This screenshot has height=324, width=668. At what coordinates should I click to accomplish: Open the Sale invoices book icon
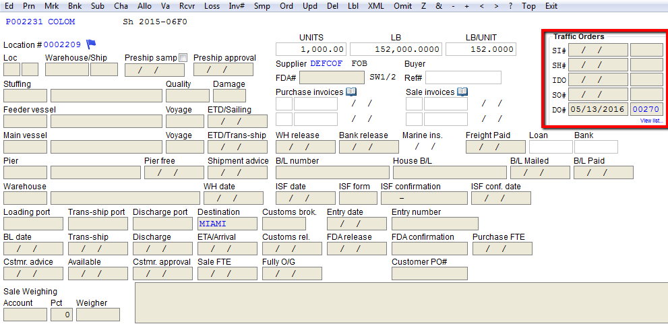tap(462, 92)
